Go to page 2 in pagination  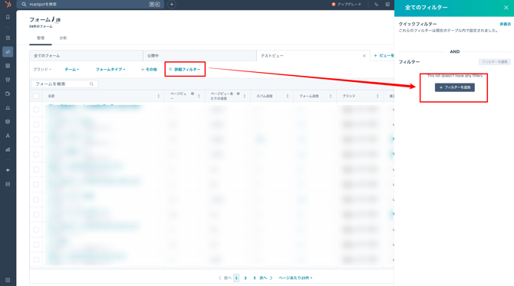[245, 278]
